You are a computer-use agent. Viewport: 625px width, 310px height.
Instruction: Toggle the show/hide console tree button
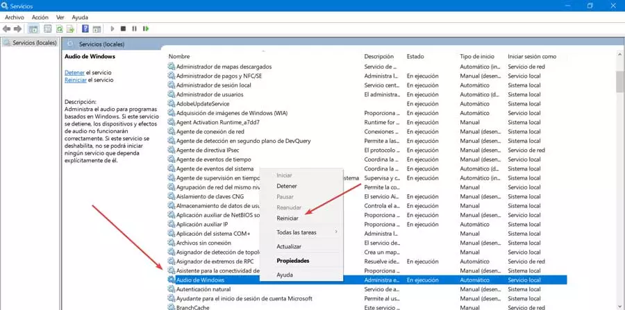tap(33, 28)
